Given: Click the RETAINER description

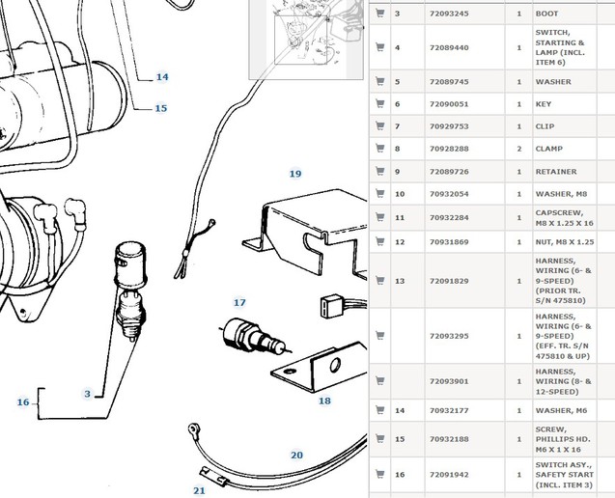Looking at the screenshot, I should (x=556, y=172).
